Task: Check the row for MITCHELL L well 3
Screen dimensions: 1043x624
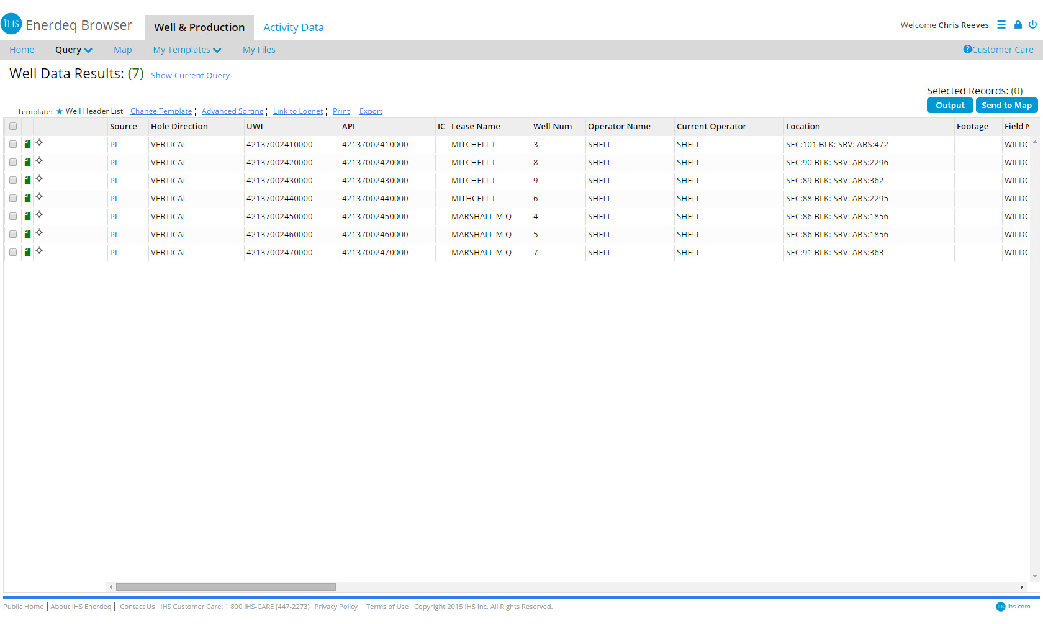Action: 13,144
